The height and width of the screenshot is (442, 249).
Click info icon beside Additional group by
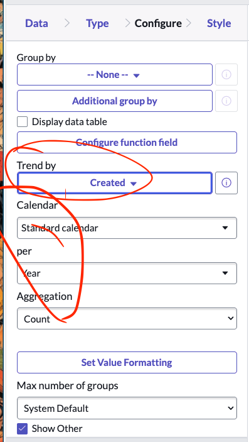tap(226, 101)
